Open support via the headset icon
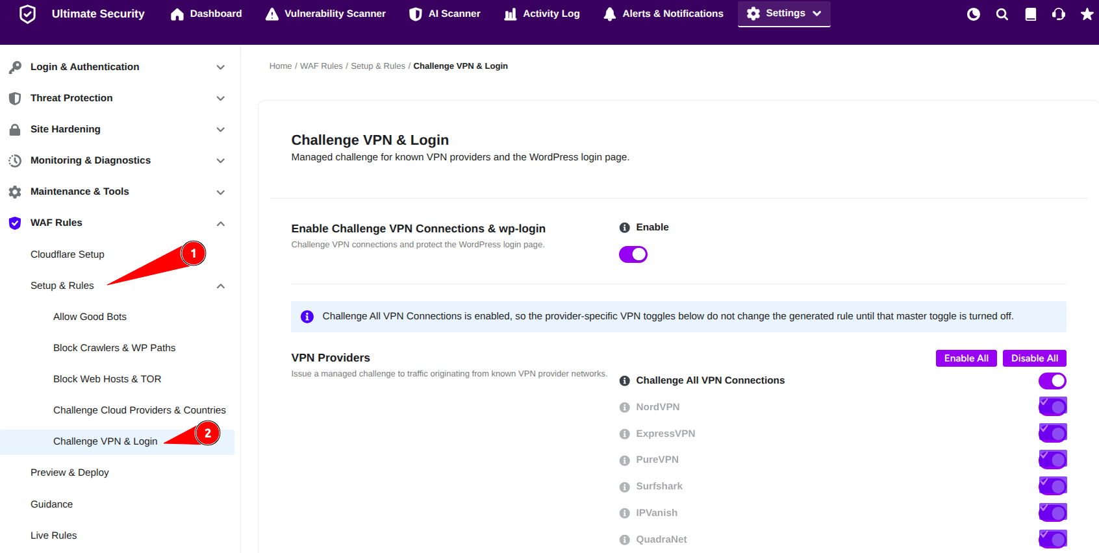The width and height of the screenshot is (1099, 553). pos(1059,14)
